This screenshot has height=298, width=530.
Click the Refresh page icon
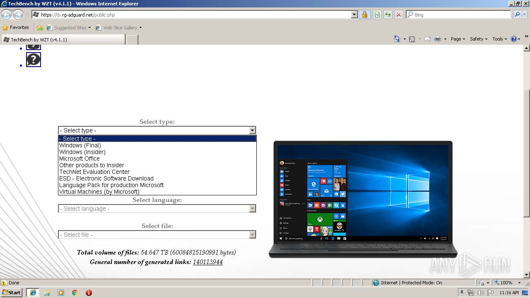388,14
